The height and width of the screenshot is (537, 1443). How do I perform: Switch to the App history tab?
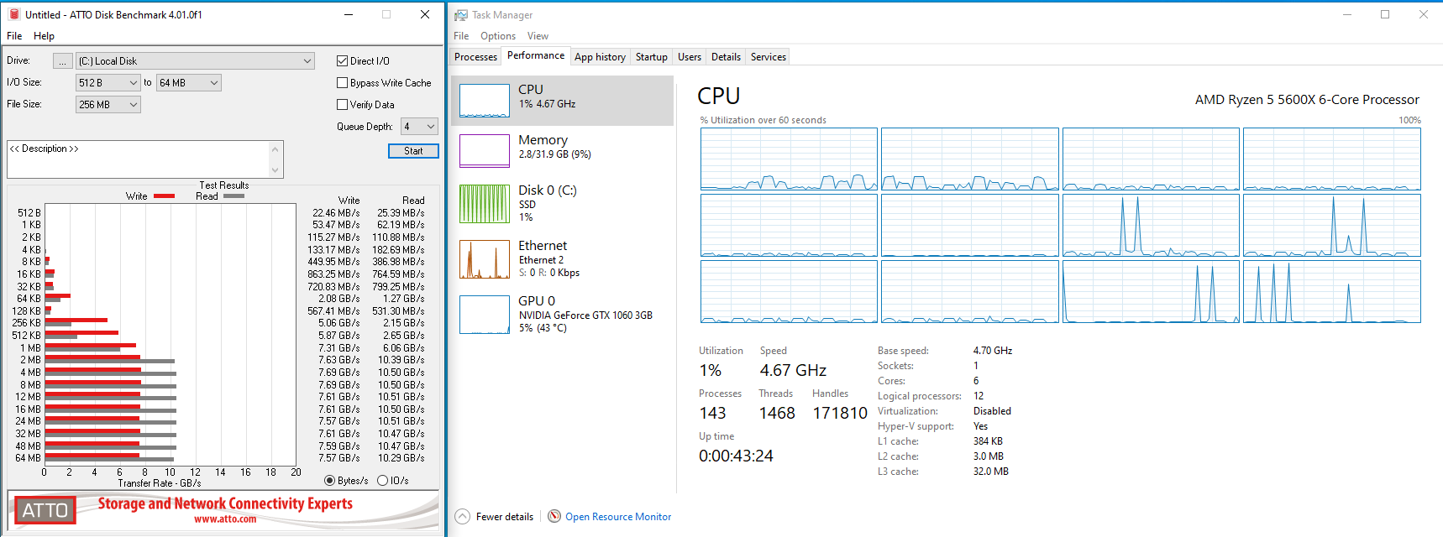(600, 57)
